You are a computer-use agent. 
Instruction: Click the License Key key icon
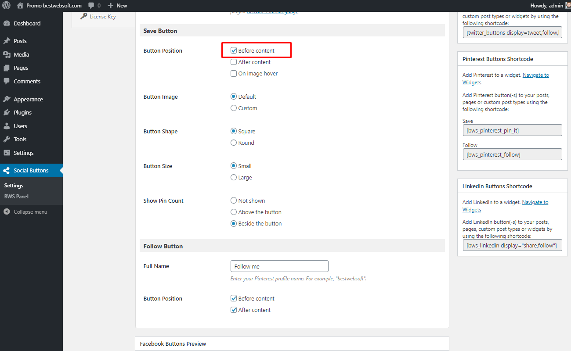pos(84,17)
